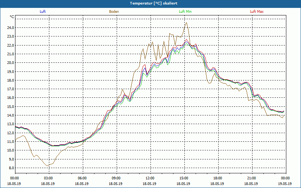Click the brown Boden legend label
The image size is (301, 188).
click(114, 12)
